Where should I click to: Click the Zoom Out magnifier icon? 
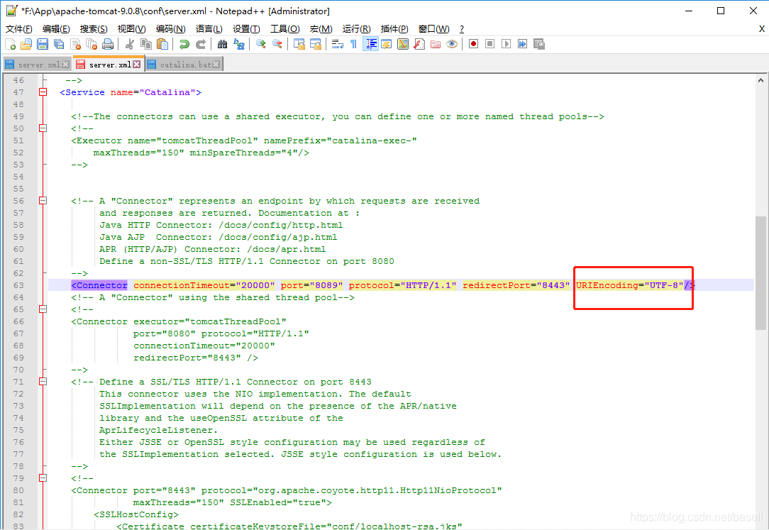click(x=277, y=45)
